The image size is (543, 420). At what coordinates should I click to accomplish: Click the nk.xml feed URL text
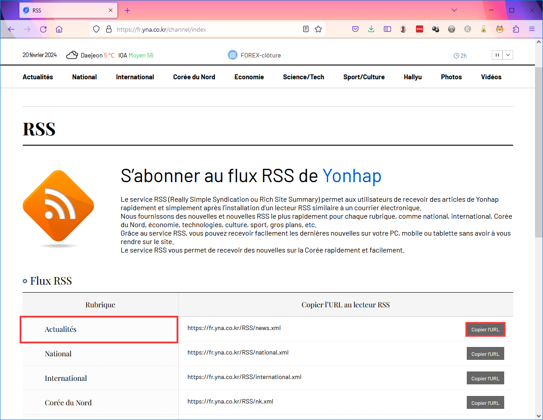click(230, 401)
